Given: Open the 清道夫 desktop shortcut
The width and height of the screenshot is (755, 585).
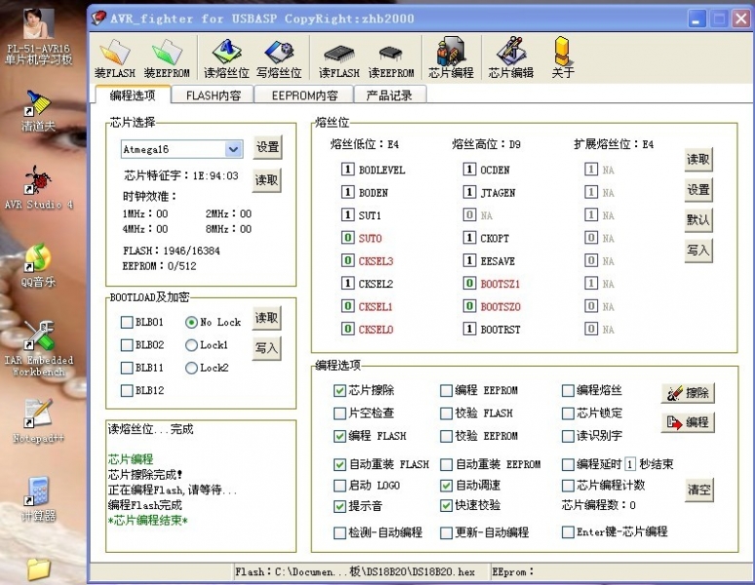Looking at the screenshot, I should 38,110.
